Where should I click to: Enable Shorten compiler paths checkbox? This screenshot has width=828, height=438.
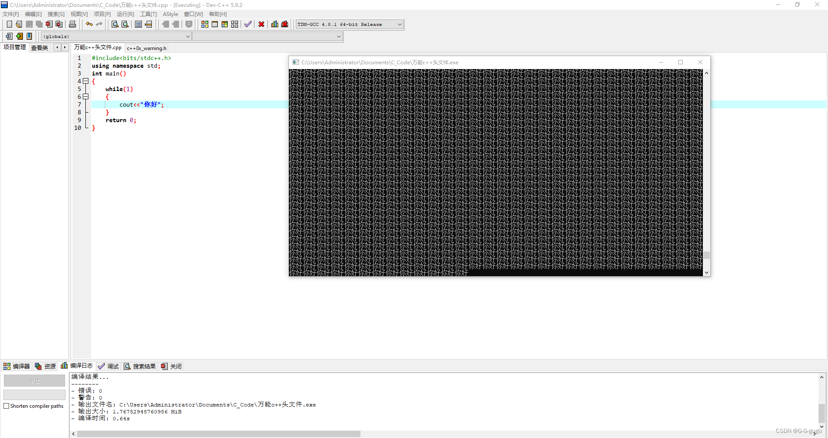click(x=6, y=406)
